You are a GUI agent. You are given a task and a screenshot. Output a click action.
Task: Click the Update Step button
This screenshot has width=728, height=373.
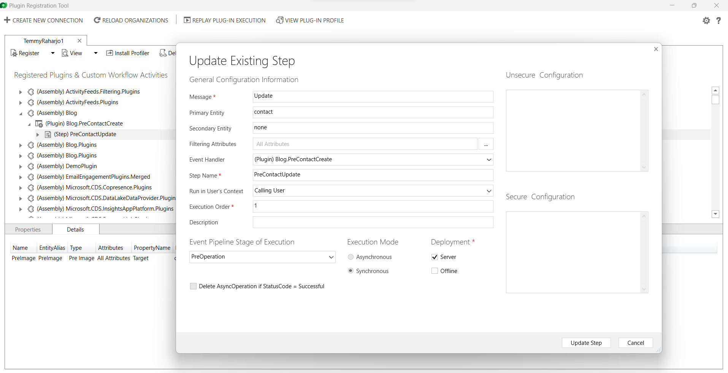click(x=586, y=343)
